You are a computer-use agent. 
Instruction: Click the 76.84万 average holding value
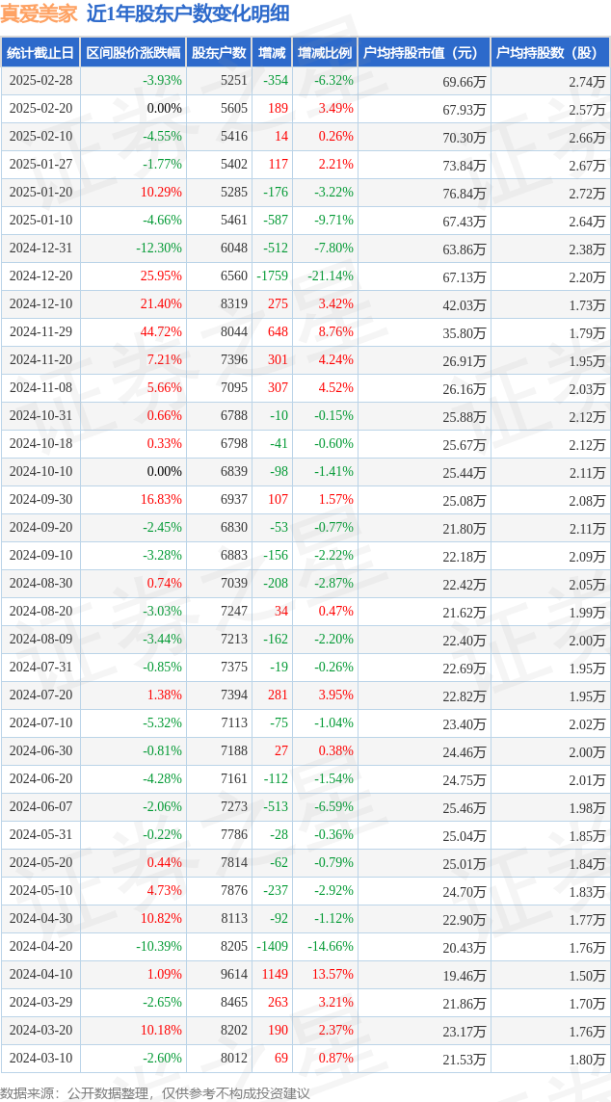(x=465, y=193)
